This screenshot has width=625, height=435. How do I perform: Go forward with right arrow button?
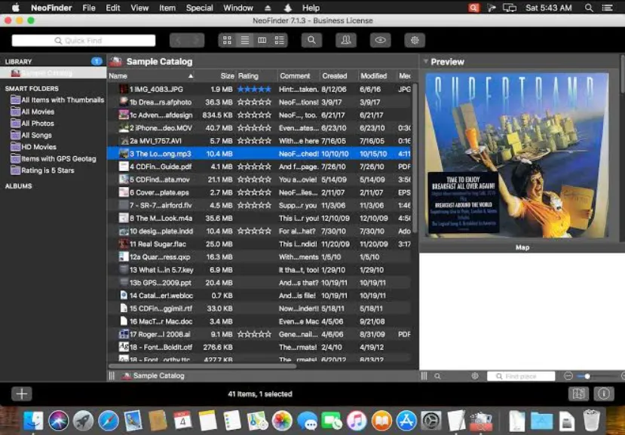point(196,40)
